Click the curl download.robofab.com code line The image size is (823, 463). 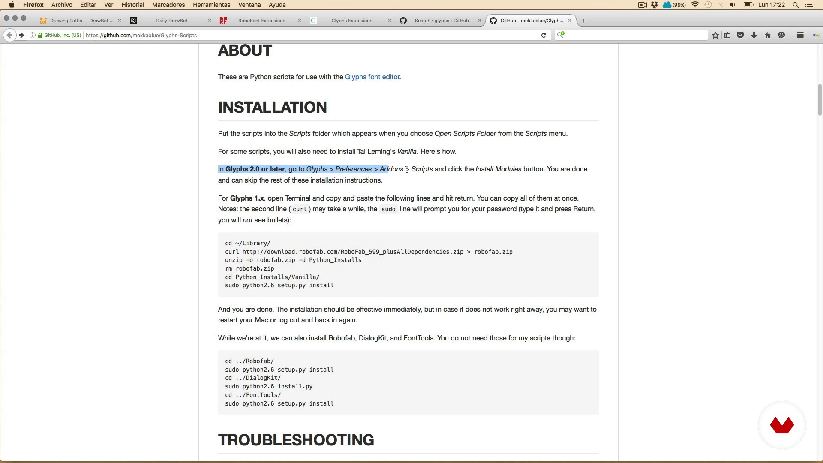pos(369,252)
